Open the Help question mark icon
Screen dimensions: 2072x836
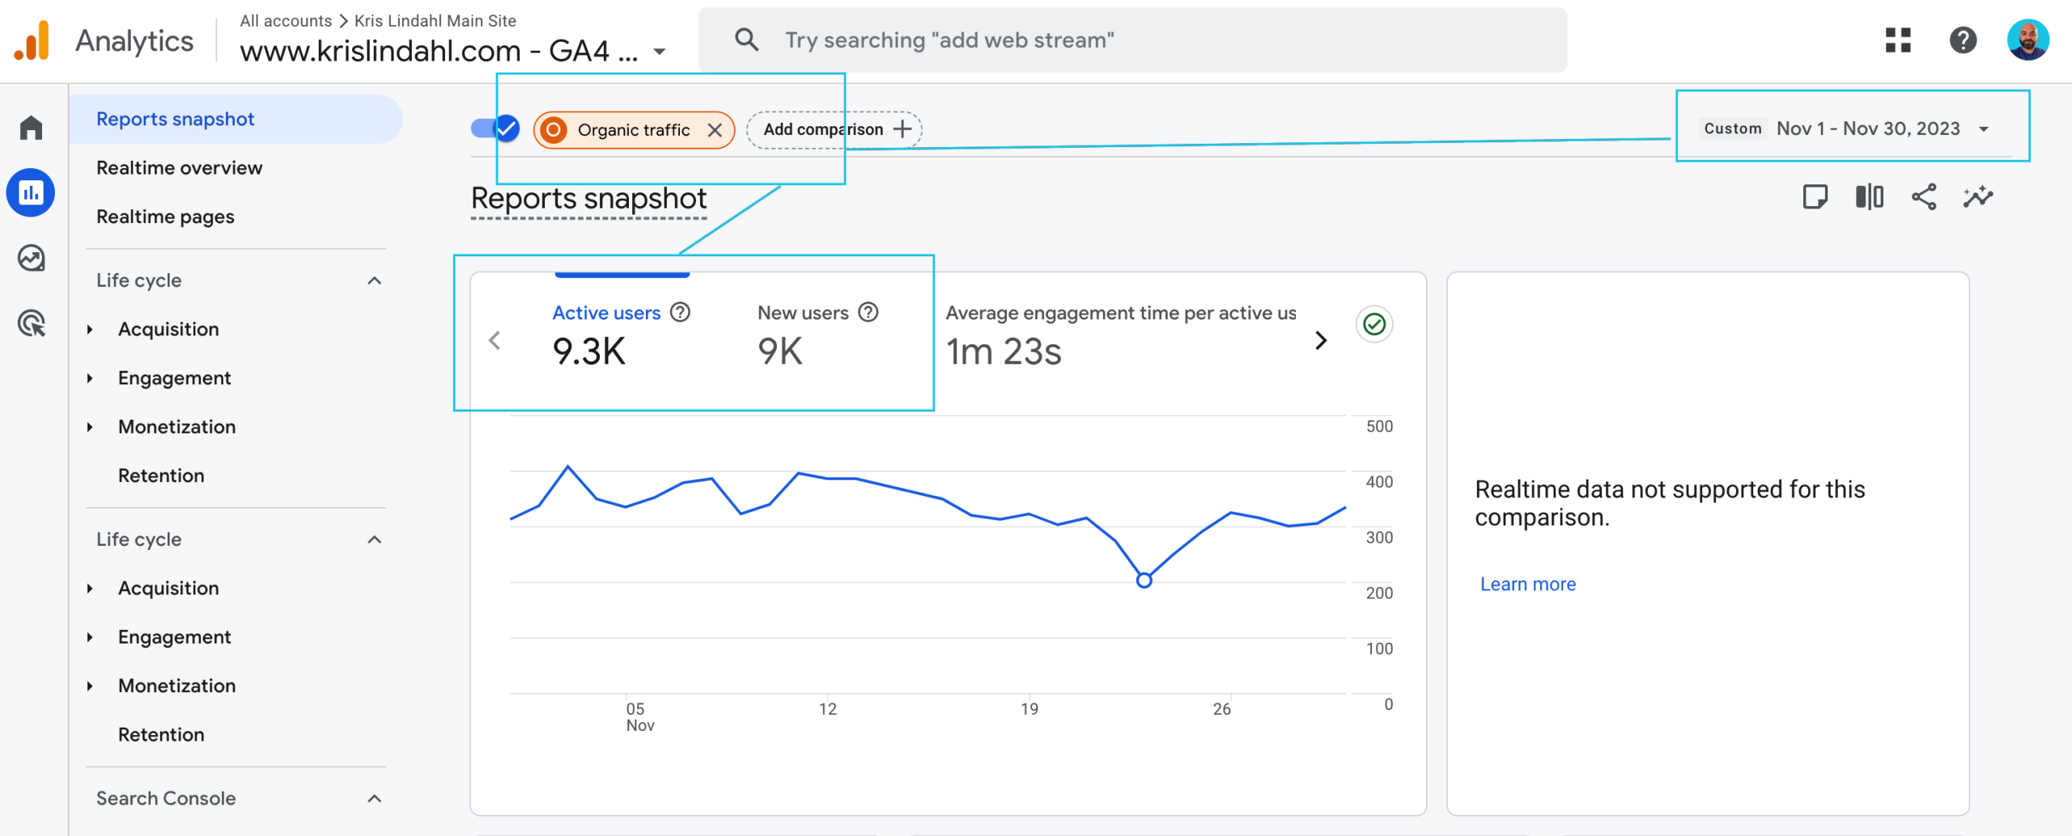(1963, 40)
